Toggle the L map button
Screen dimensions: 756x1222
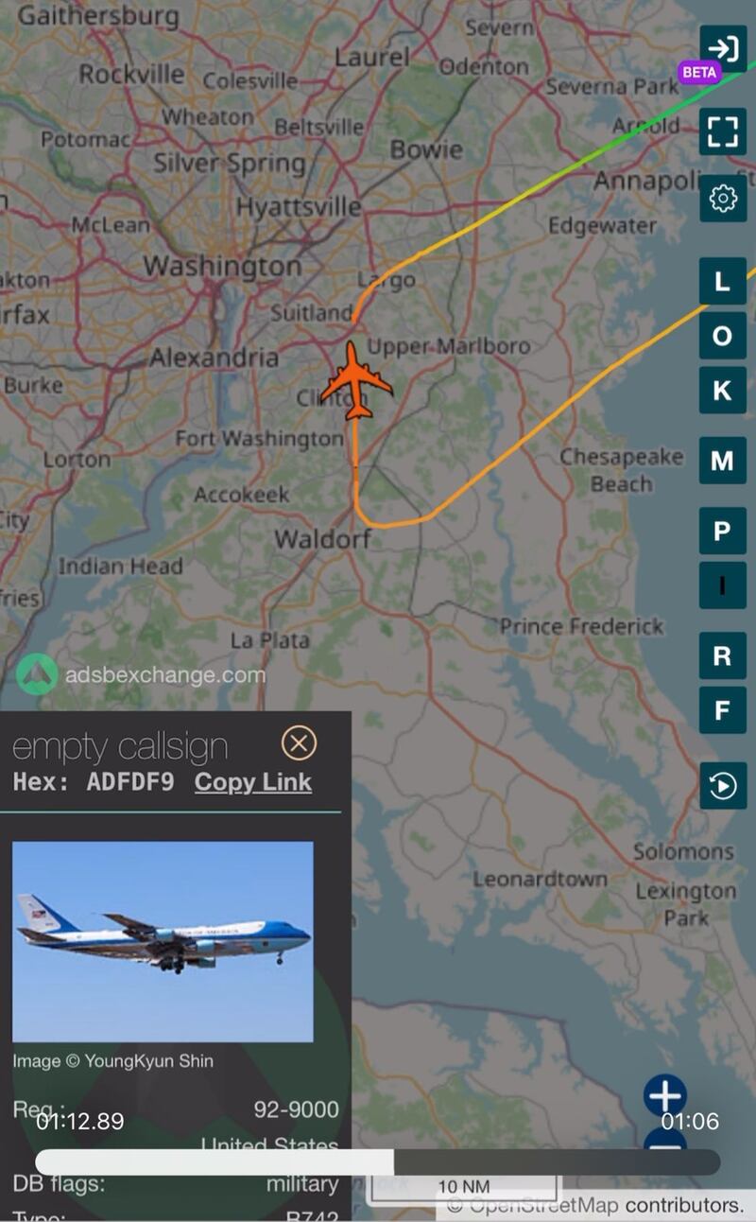[723, 281]
